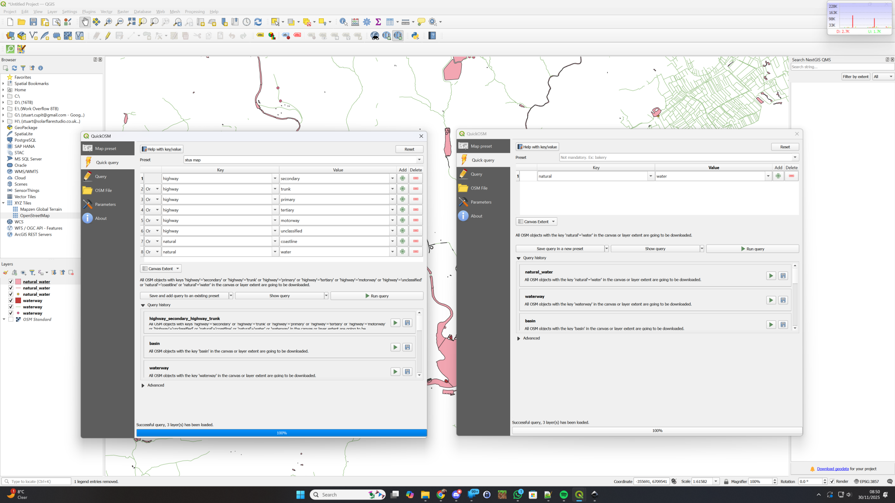
Task: Click the Filter Legend funnel in Layers panel
Action: tap(32, 273)
